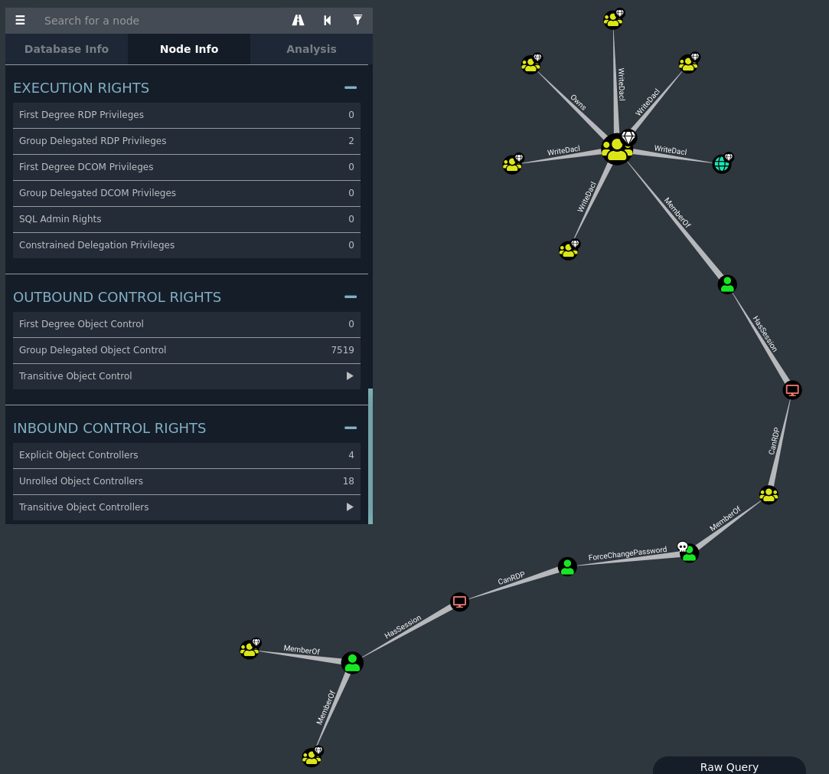This screenshot has width=829, height=774.
Task: Collapse the Outbound Control Rights section
Action: (x=351, y=297)
